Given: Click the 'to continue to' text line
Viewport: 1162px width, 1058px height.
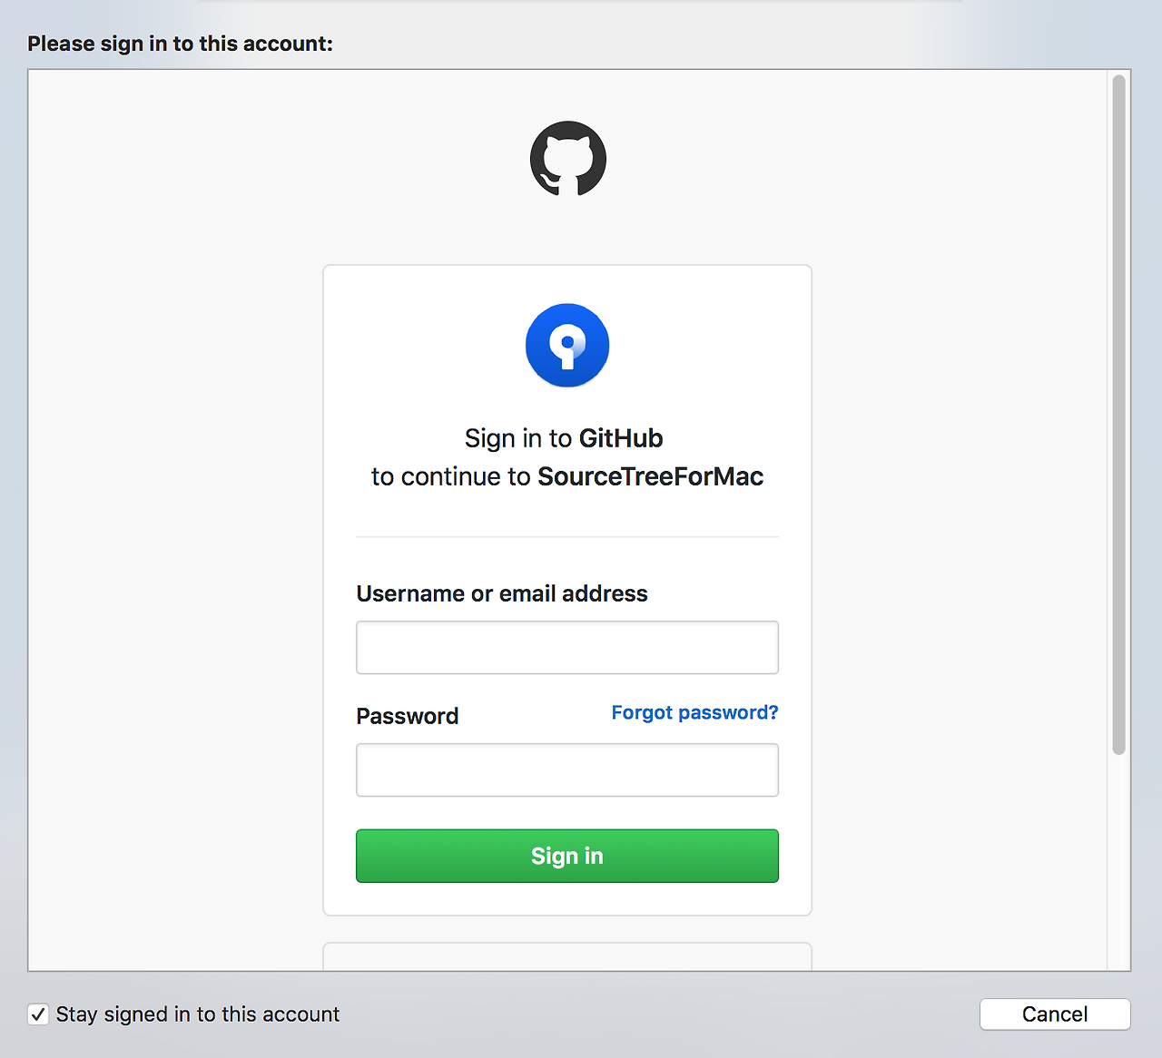Looking at the screenshot, I should click(450, 476).
